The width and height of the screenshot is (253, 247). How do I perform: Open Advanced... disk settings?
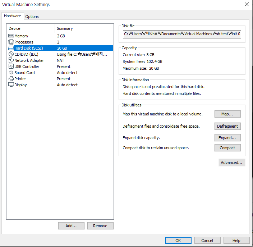tap(232, 163)
